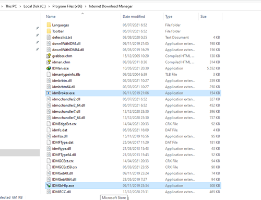
Task: Go to Program Files (x86) breadcrumb
Action: [x=67, y=6]
